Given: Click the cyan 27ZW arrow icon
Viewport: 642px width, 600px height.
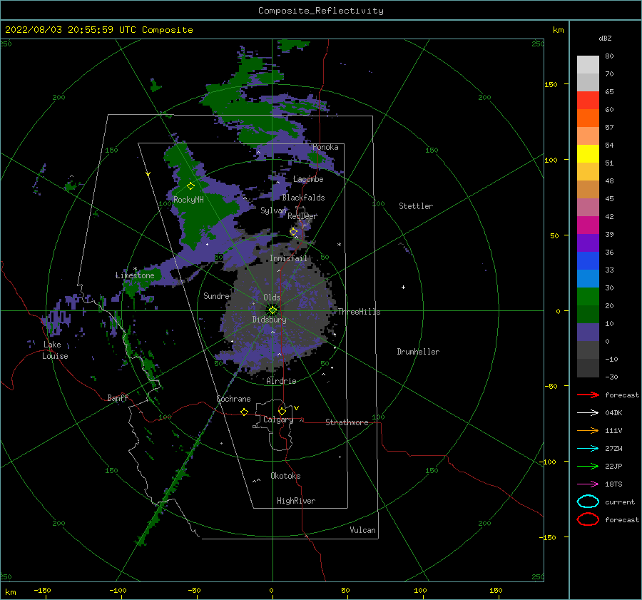Looking at the screenshot, I should [x=588, y=449].
